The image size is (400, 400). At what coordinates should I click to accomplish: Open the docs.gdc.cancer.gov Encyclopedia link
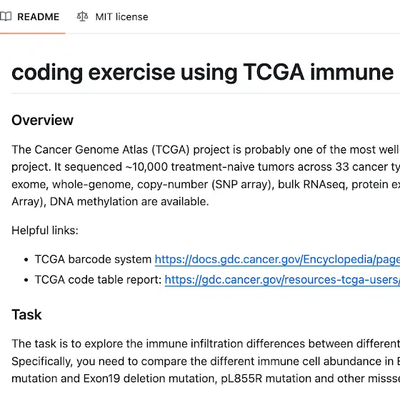(277, 259)
